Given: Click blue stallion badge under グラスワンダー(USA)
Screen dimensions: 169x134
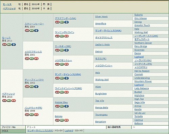Looking at the screenshot, I should 67,22.
